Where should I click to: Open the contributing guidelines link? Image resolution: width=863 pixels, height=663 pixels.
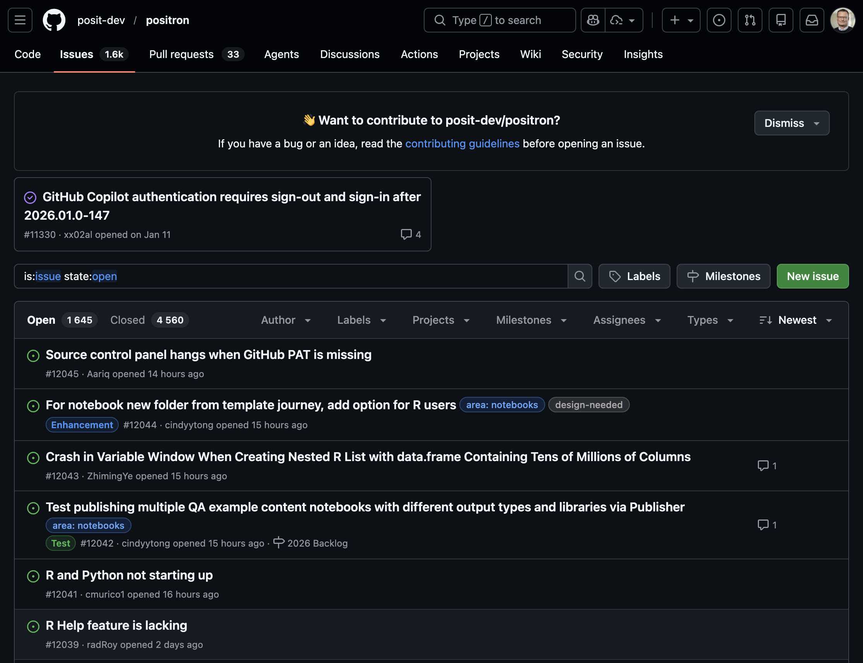coord(462,144)
